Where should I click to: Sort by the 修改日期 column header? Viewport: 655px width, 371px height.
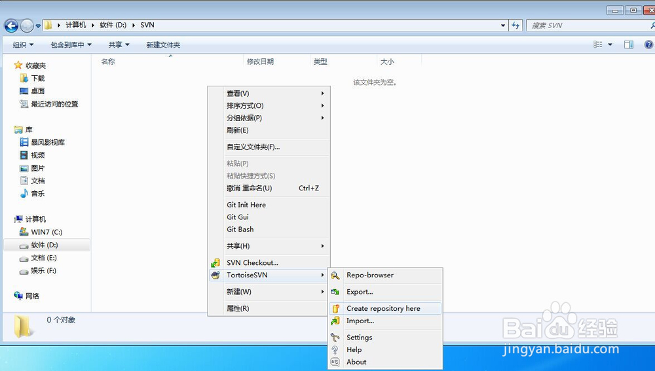tap(260, 62)
